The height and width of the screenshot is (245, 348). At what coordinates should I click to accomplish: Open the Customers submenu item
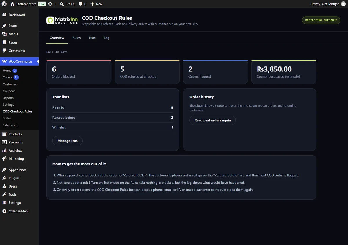[x=10, y=84]
